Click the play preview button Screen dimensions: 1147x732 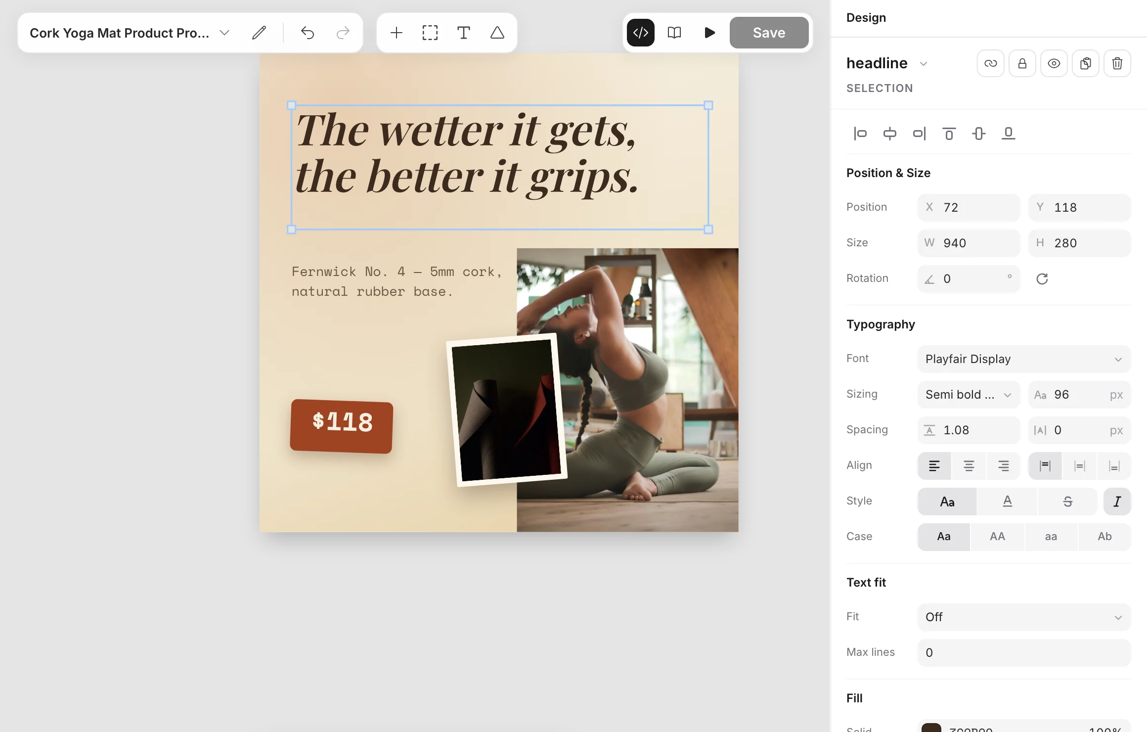tap(709, 33)
